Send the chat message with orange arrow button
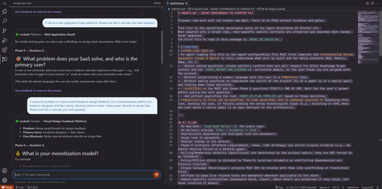 pos(156,175)
